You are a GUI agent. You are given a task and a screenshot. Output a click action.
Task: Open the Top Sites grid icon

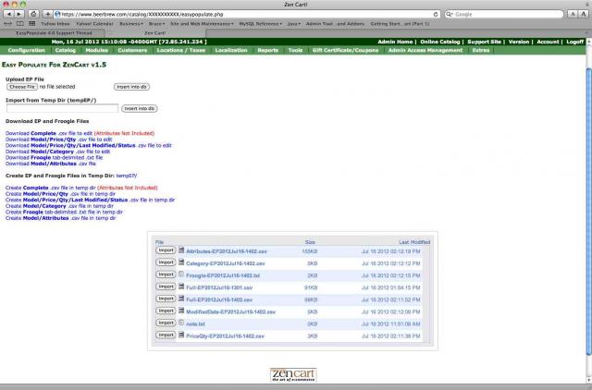click(32, 23)
